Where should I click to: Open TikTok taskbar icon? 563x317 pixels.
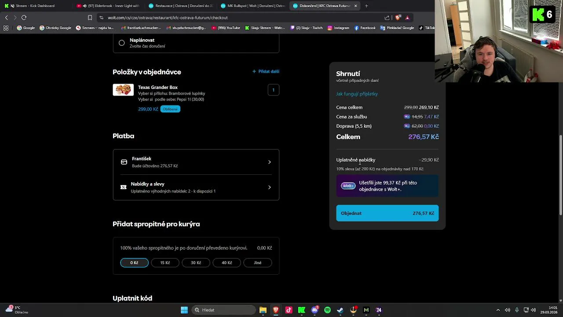pyautogui.click(x=289, y=310)
